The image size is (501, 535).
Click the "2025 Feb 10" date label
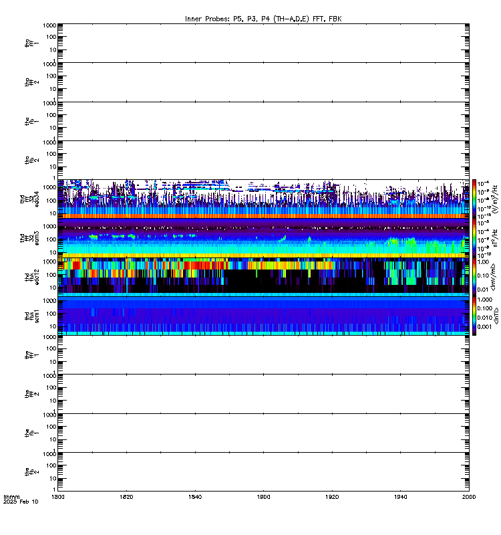21,502
